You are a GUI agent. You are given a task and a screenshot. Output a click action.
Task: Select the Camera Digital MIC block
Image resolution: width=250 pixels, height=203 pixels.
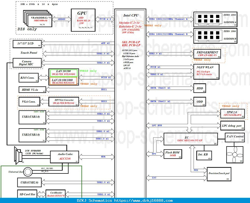pos(27,63)
